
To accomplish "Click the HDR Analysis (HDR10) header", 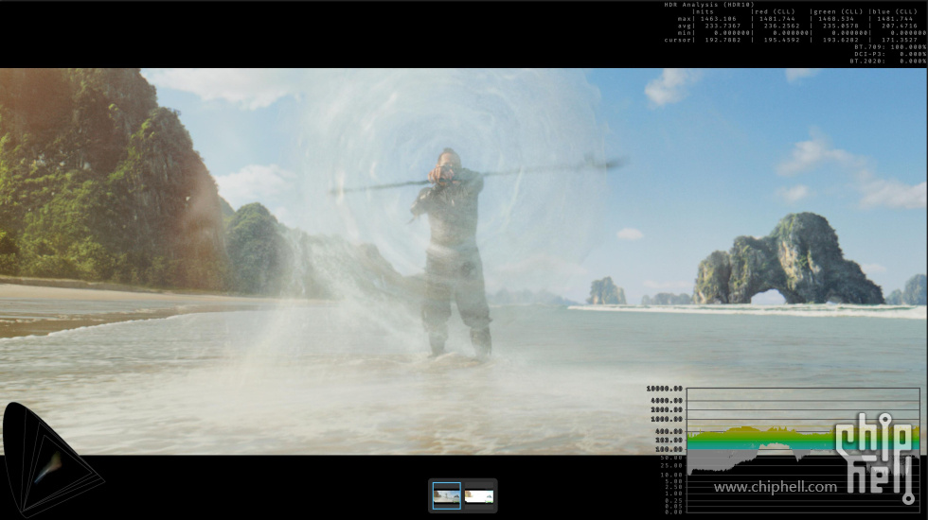I will coord(708,5).
